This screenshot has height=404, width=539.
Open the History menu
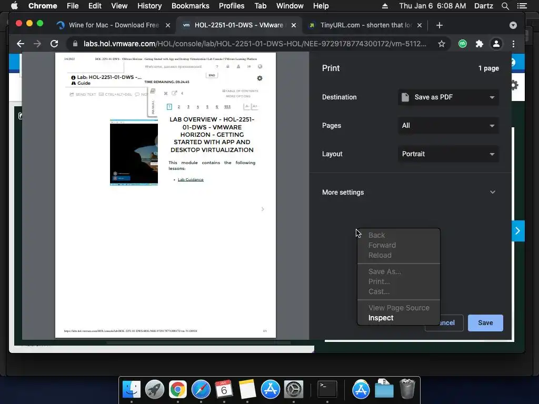click(x=149, y=6)
